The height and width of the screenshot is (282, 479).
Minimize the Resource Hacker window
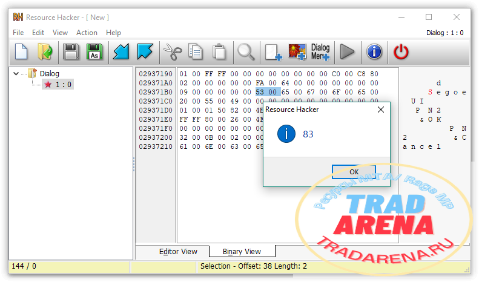pyautogui.click(x=401, y=17)
